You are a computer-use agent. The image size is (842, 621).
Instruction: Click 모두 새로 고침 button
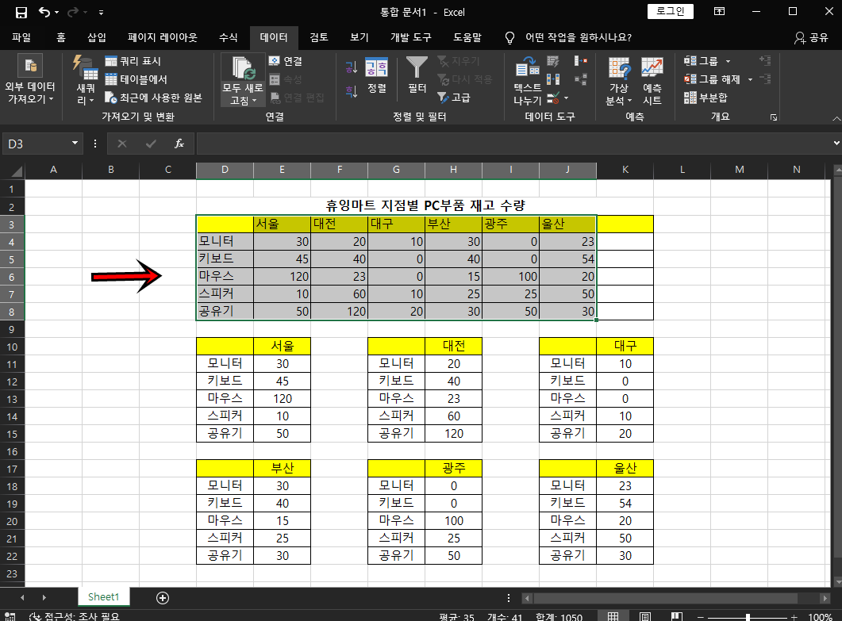(x=243, y=81)
